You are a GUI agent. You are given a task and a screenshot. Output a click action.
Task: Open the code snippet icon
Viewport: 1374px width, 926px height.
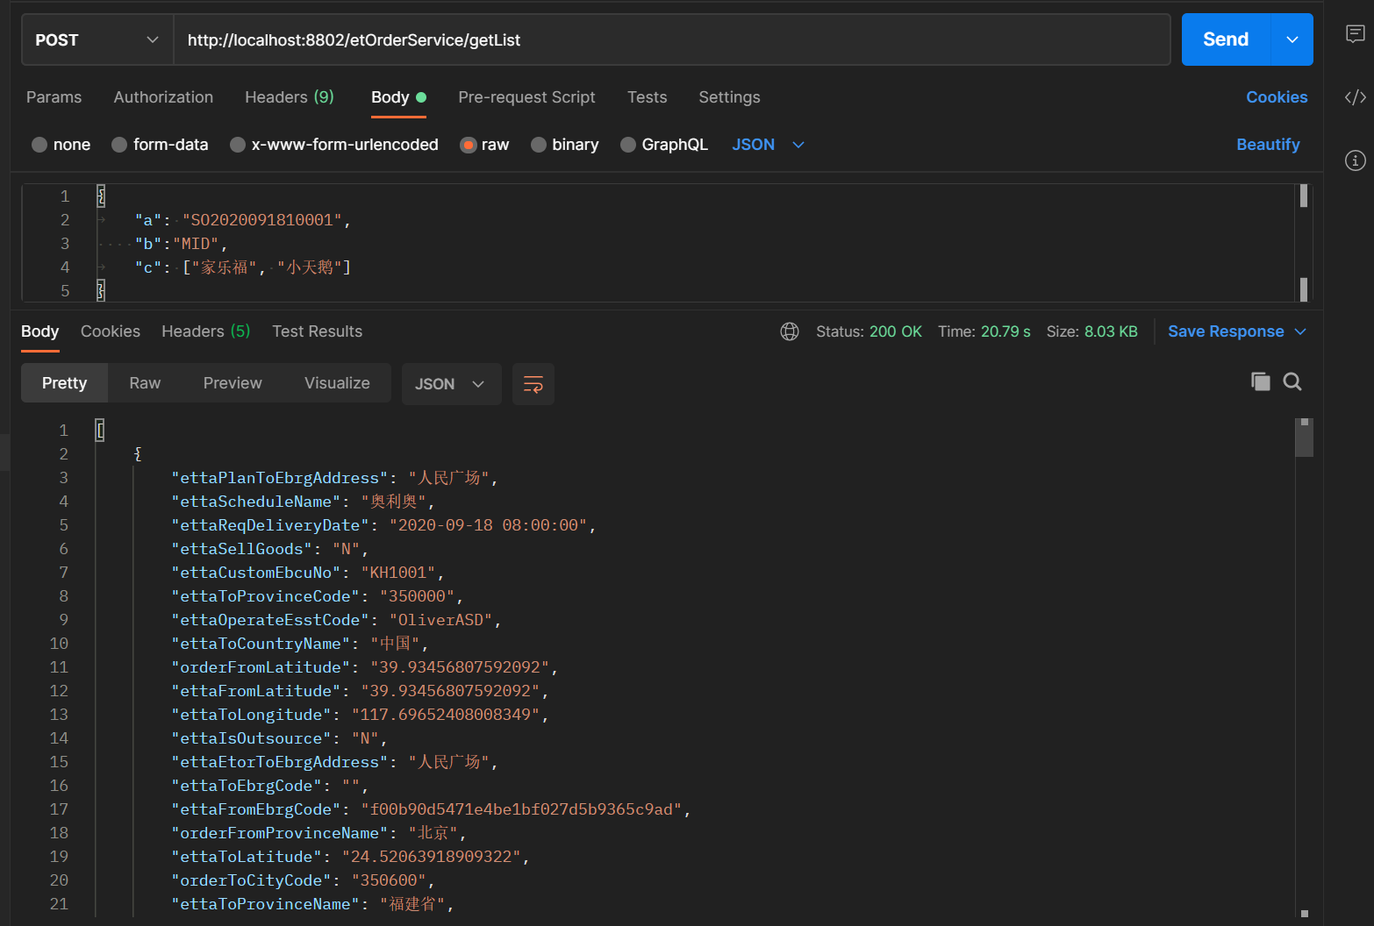click(x=1356, y=97)
